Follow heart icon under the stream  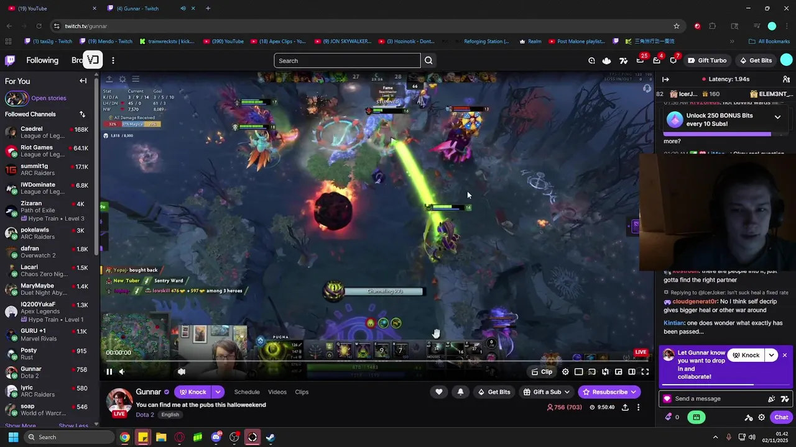click(439, 392)
